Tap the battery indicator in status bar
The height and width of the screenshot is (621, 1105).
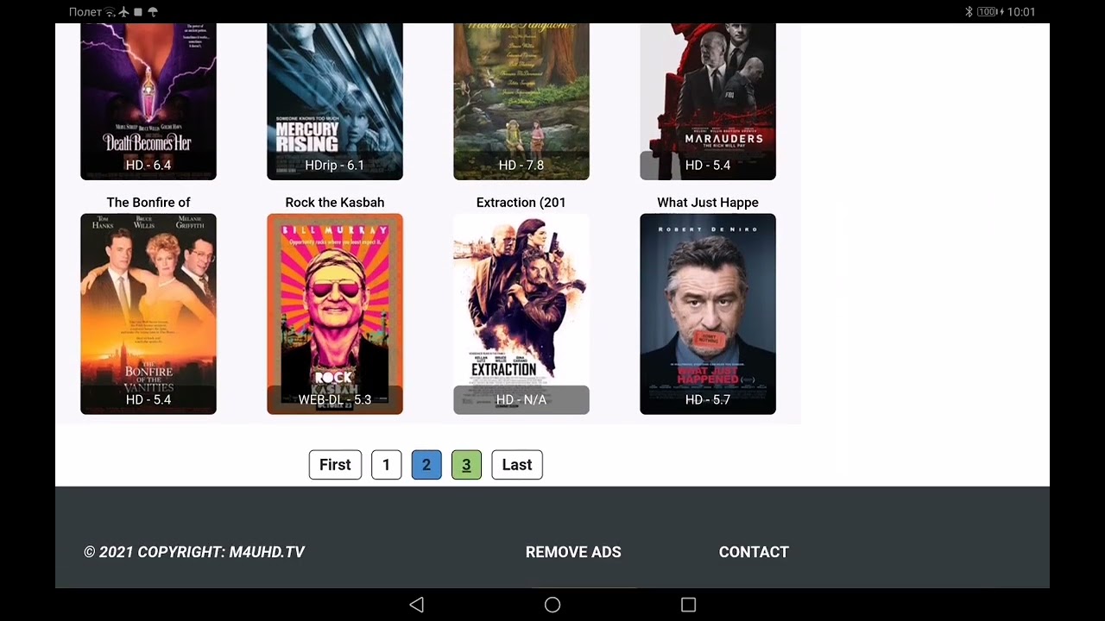(x=989, y=12)
